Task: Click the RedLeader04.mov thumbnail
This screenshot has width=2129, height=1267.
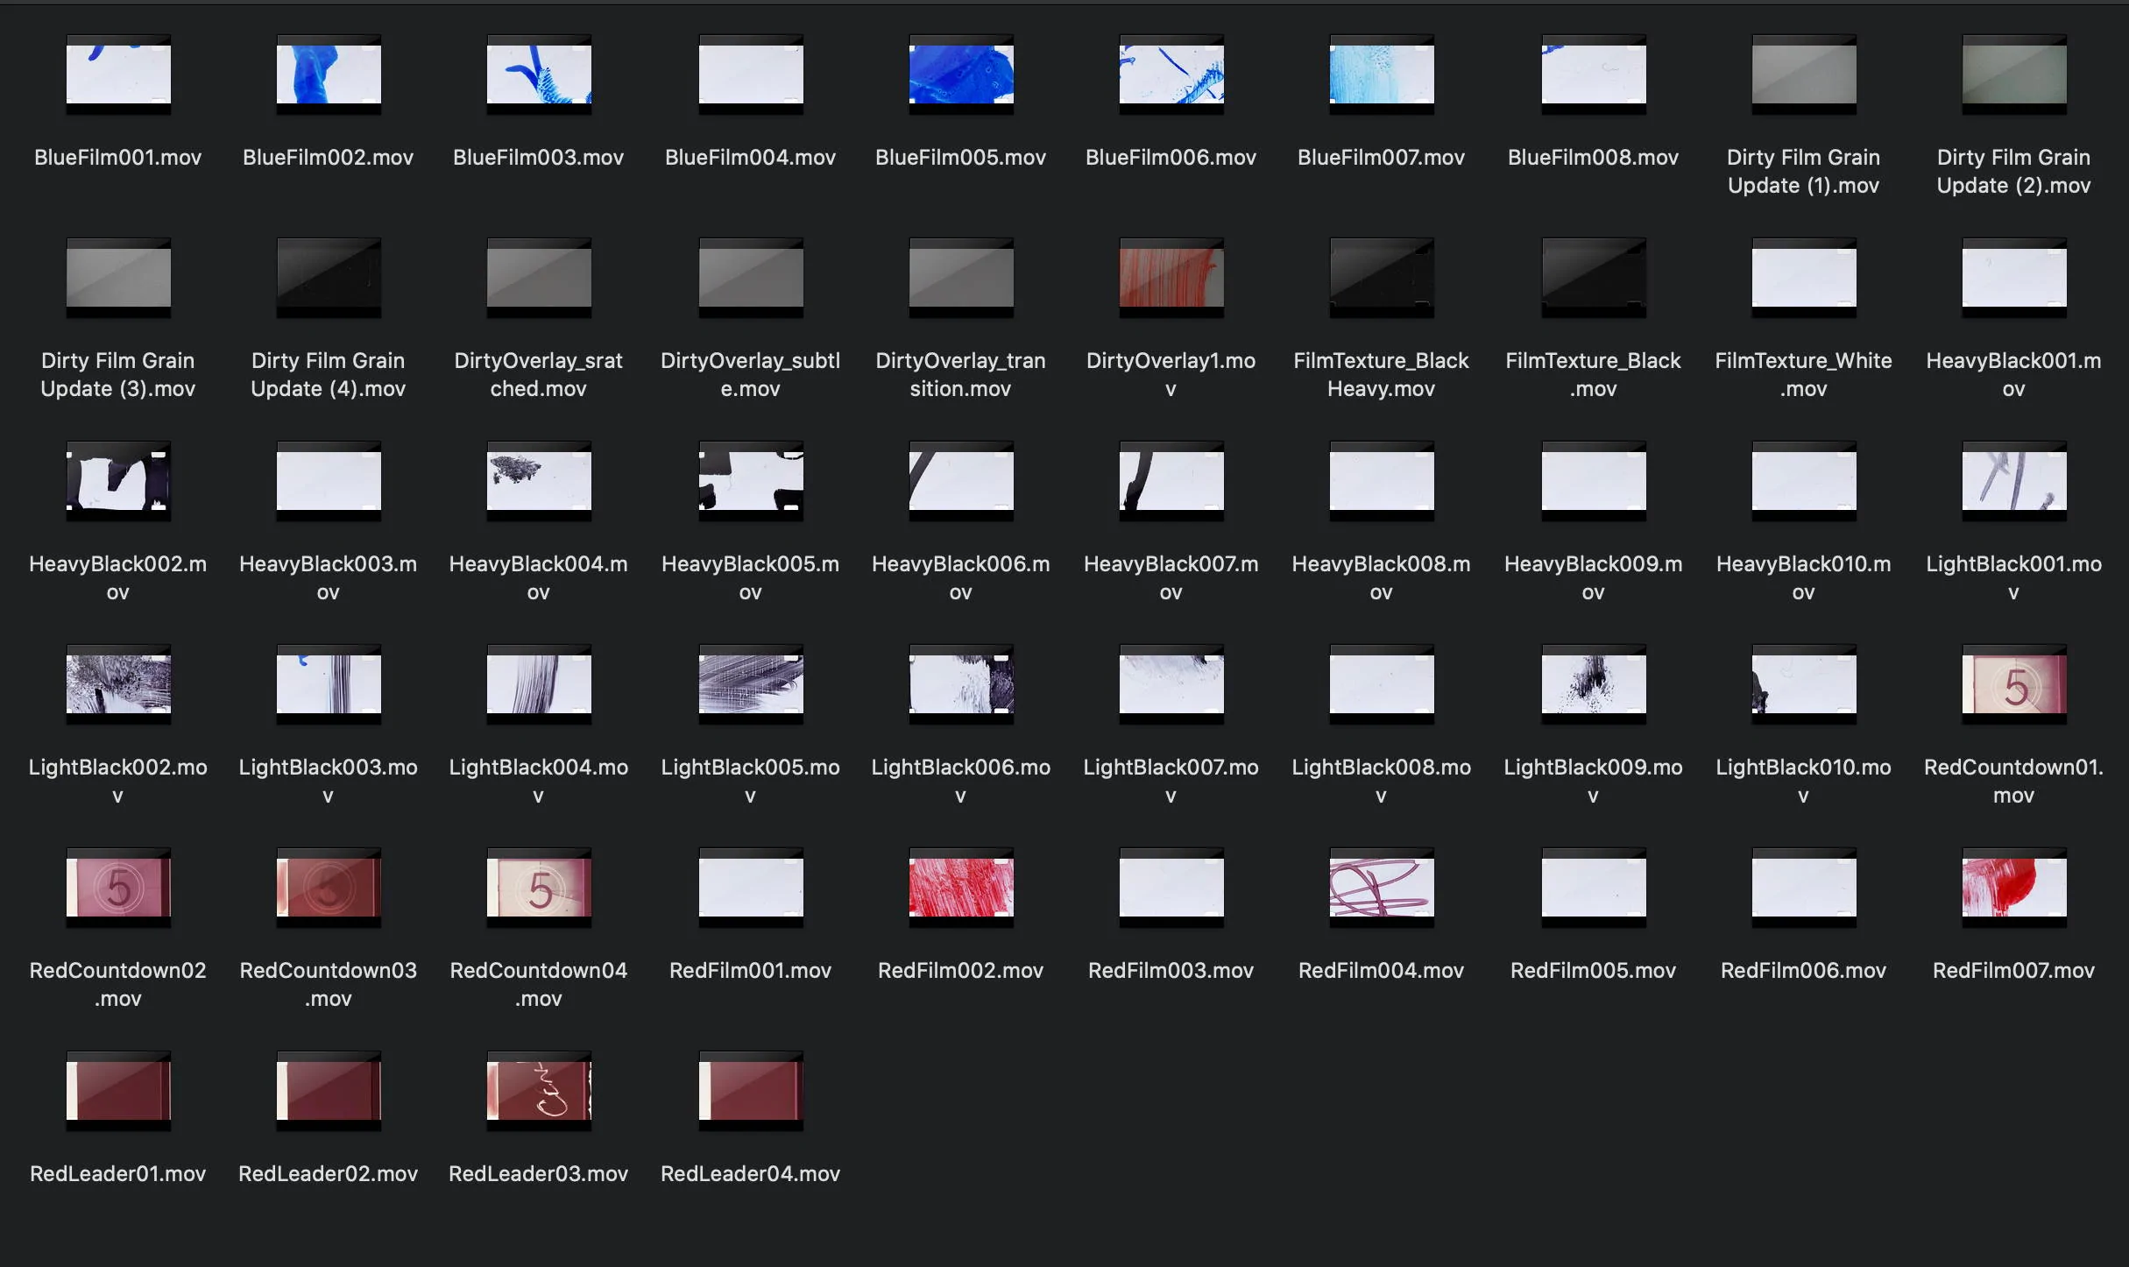Action: (x=751, y=1091)
